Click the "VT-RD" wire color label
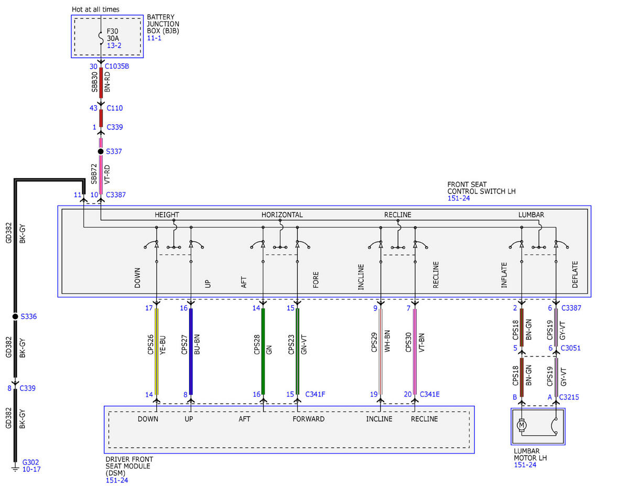Image resolution: width=629 pixels, height=486 pixels. [109, 174]
